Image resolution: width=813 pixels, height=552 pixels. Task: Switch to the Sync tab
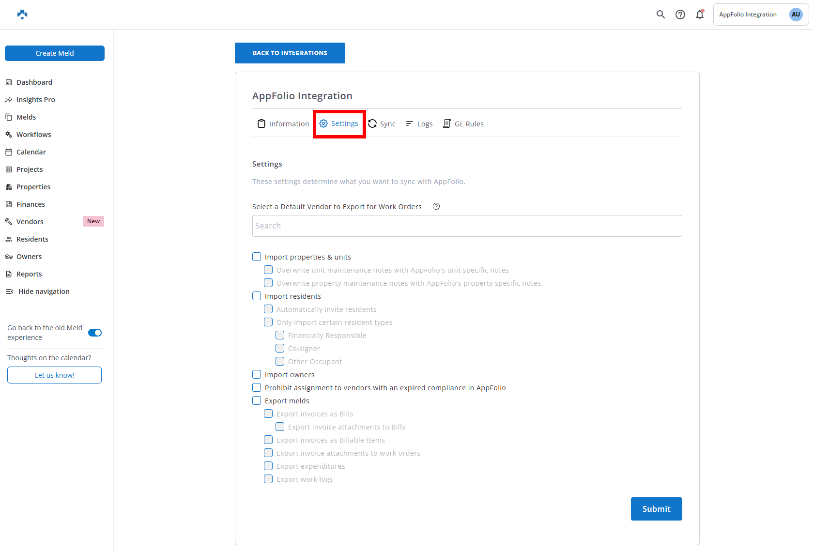click(x=382, y=124)
